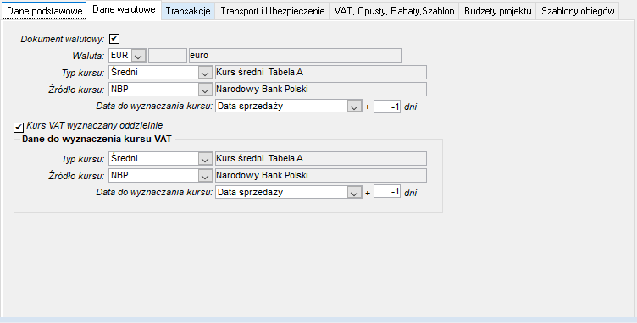Expand Typ kursu dropdown in VAT section
This screenshot has height=323, width=637.
[x=205, y=159]
